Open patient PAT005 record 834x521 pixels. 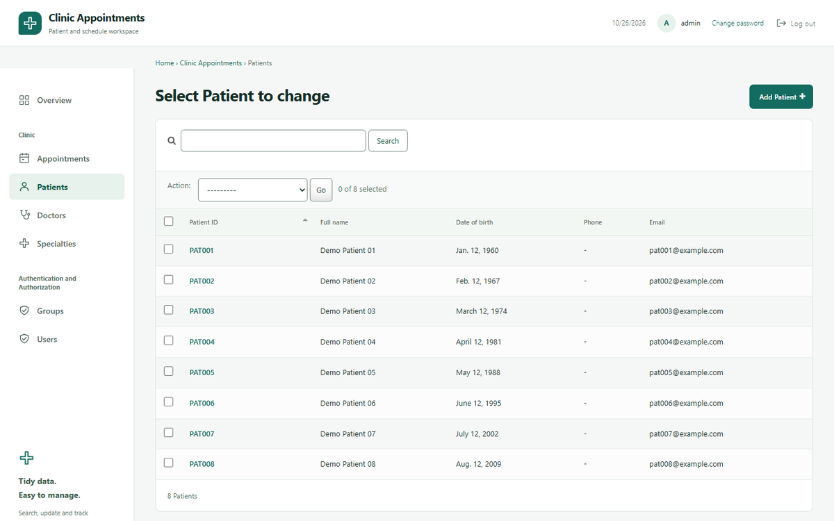click(202, 372)
